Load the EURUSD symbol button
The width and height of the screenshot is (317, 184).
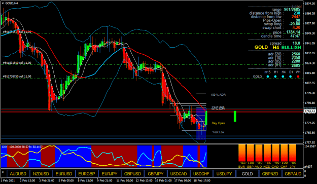pos(64,174)
